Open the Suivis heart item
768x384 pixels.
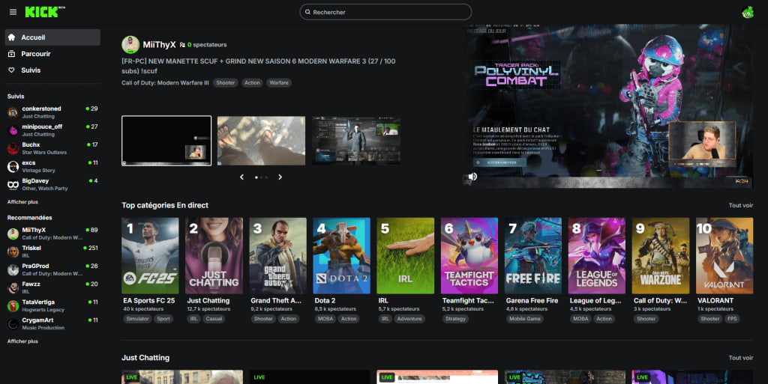(x=52, y=70)
